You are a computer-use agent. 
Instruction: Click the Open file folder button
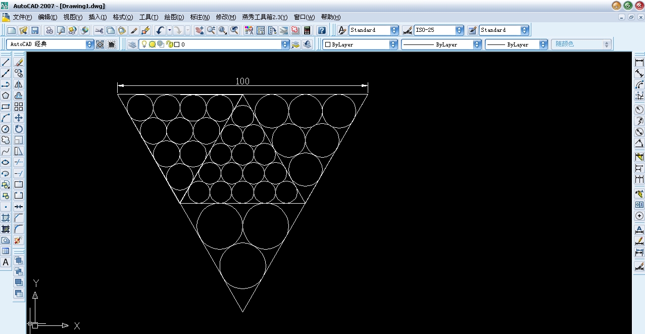point(23,30)
